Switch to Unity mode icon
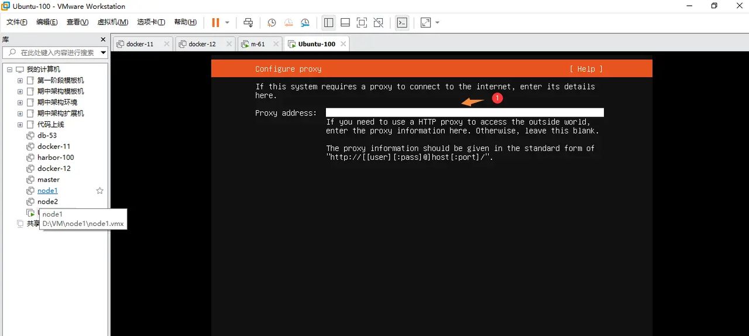This screenshot has height=336, width=749. tap(379, 22)
